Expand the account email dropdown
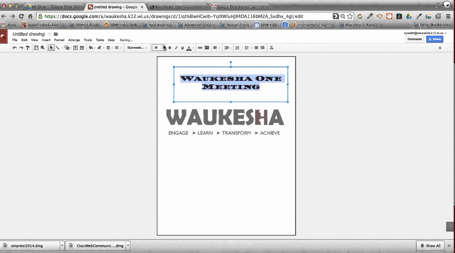455x253 pixels. (445, 33)
